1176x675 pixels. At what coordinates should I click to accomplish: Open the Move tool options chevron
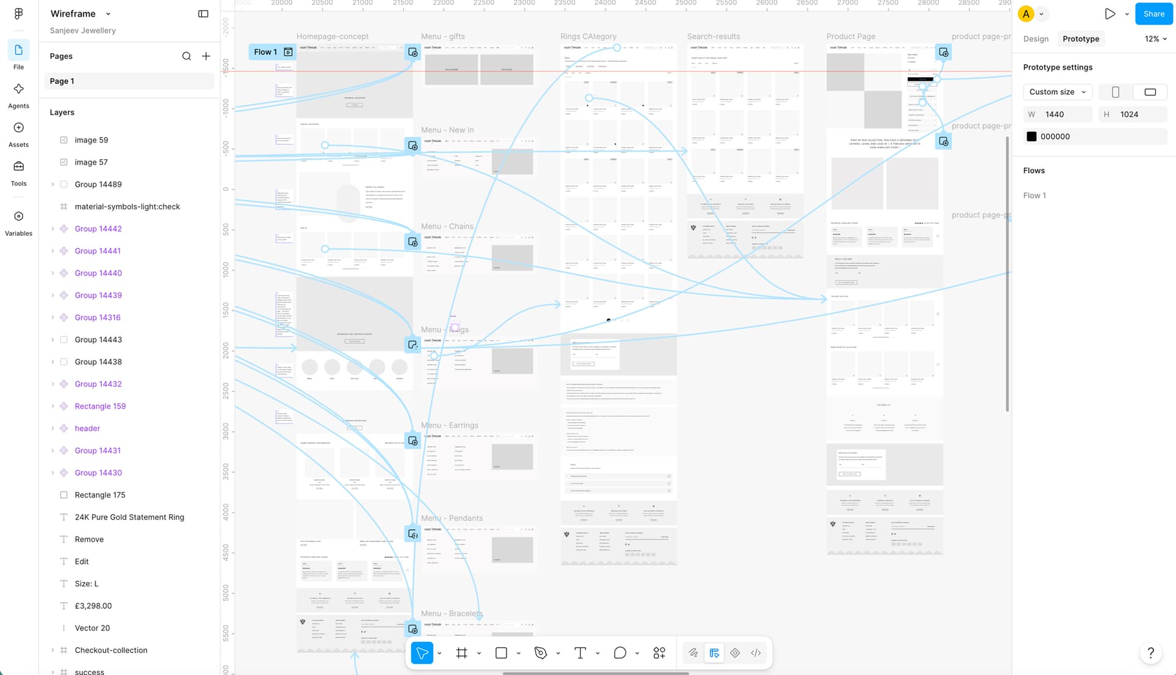(x=440, y=654)
